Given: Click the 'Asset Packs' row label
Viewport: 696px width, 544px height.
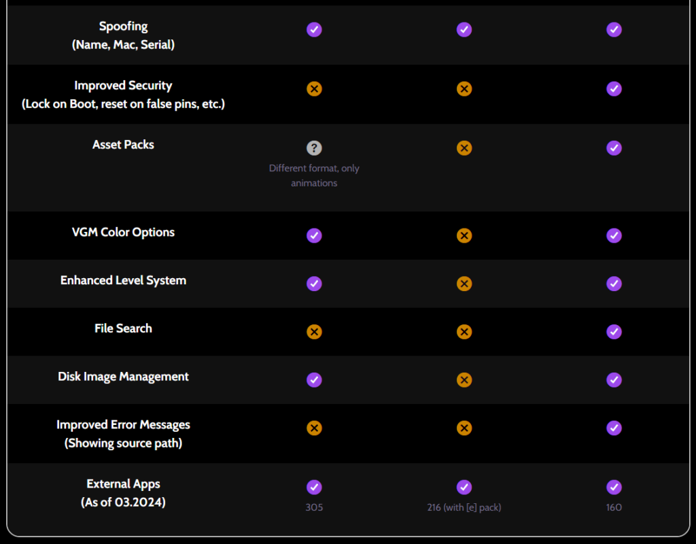Looking at the screenshot, I should (x=123, y=145).
